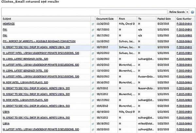Click in the search text field
This screenshot has height=133, width=196.
134,12
